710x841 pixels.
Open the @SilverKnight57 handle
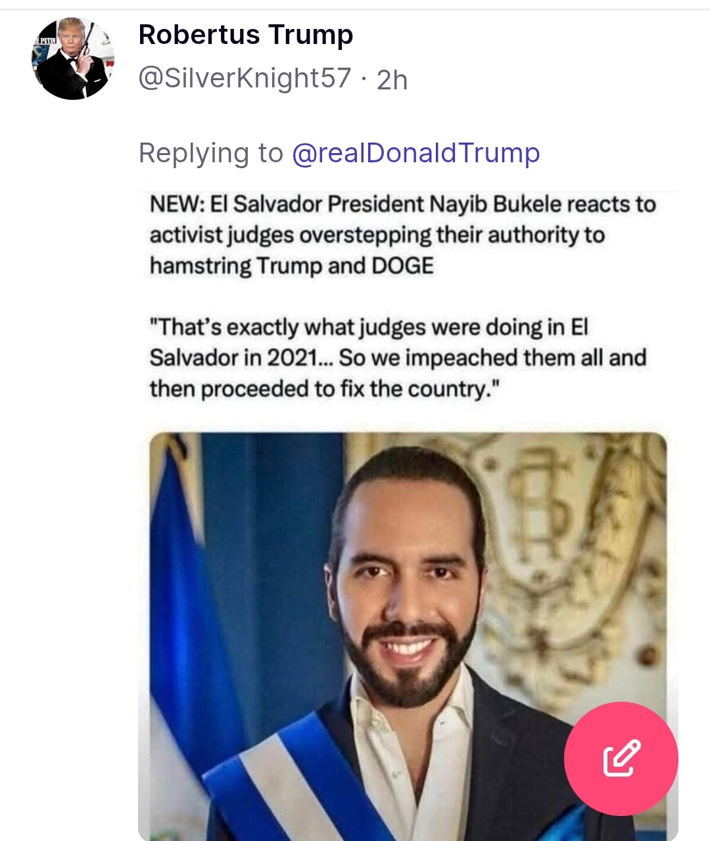tap(245, 78)
